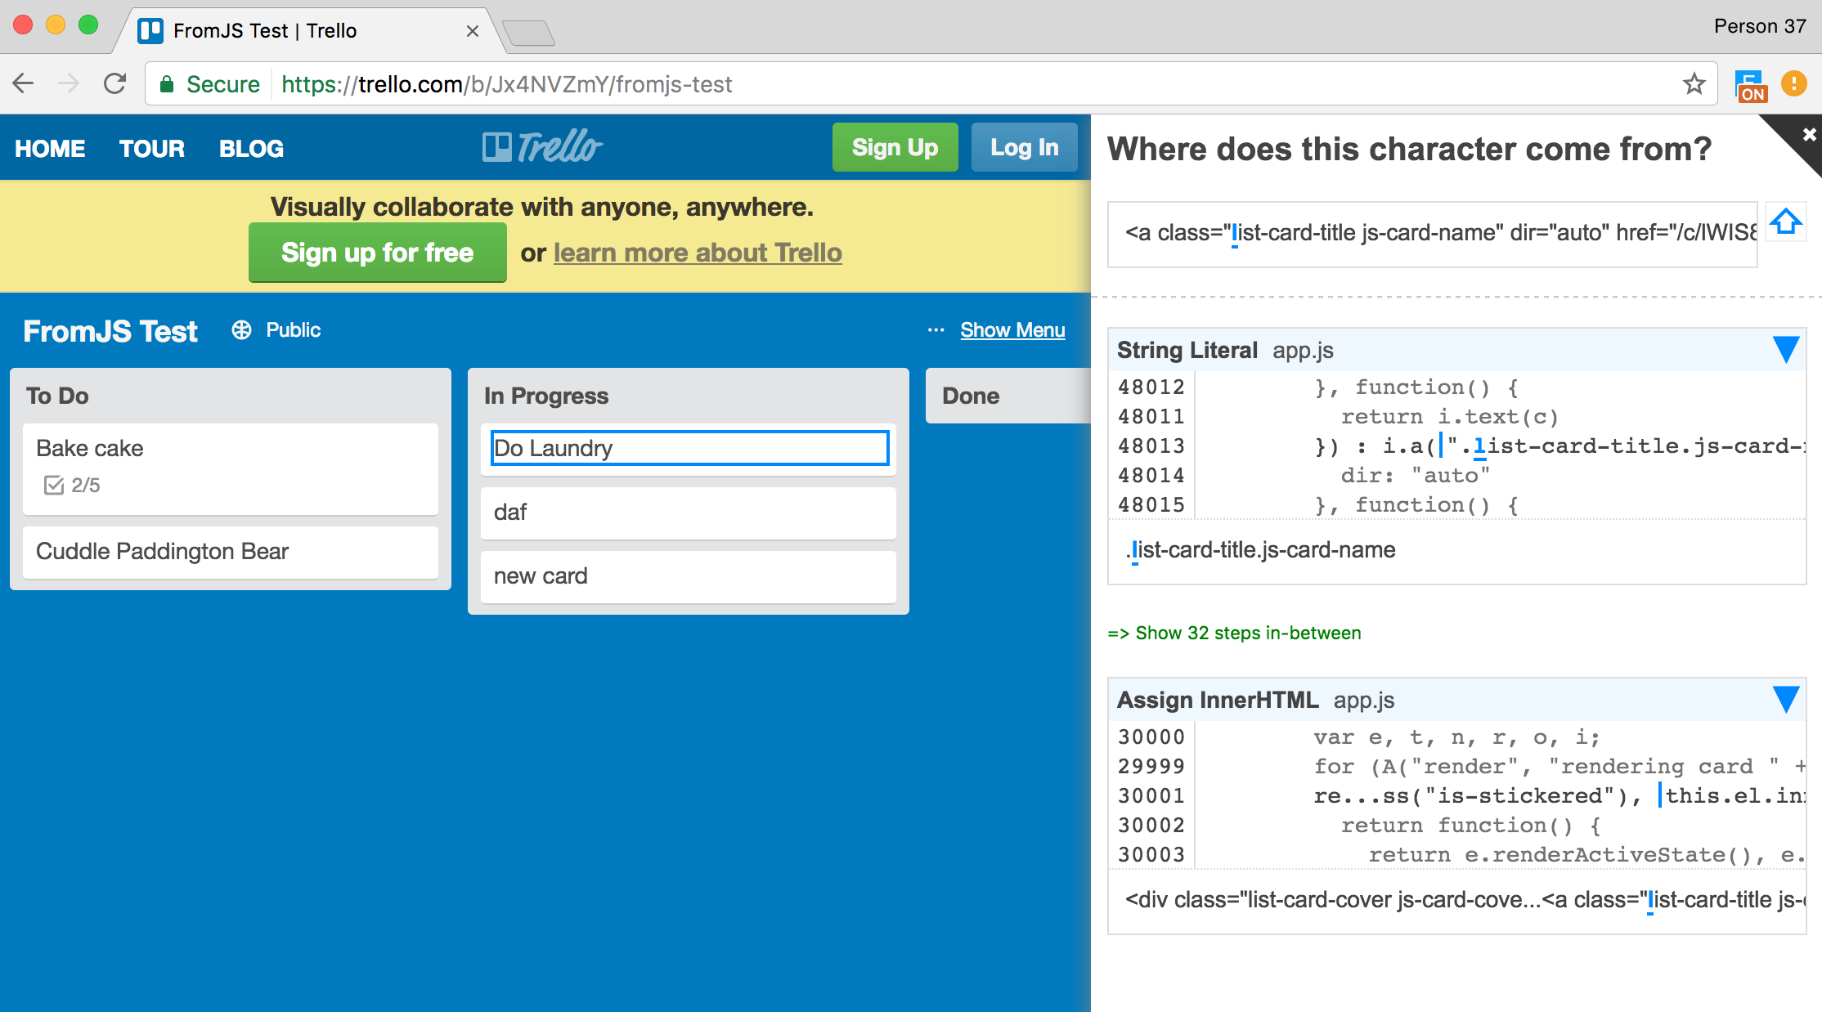Close the FromJS inspector panel
This screenshot has height=1012, width=1822.
click(1808, 134)
